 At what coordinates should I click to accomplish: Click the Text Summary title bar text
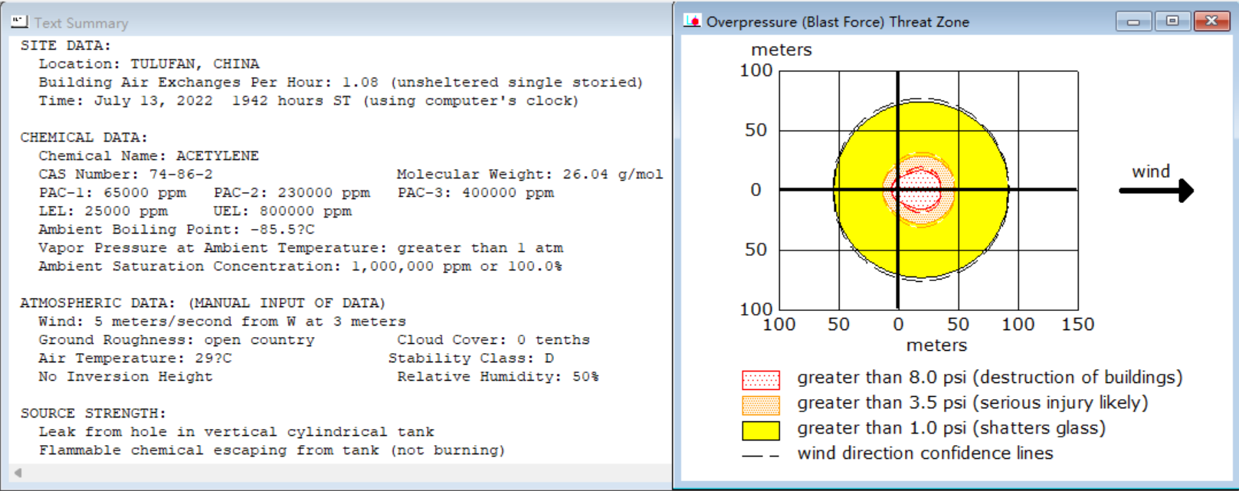tap(81, 23)
